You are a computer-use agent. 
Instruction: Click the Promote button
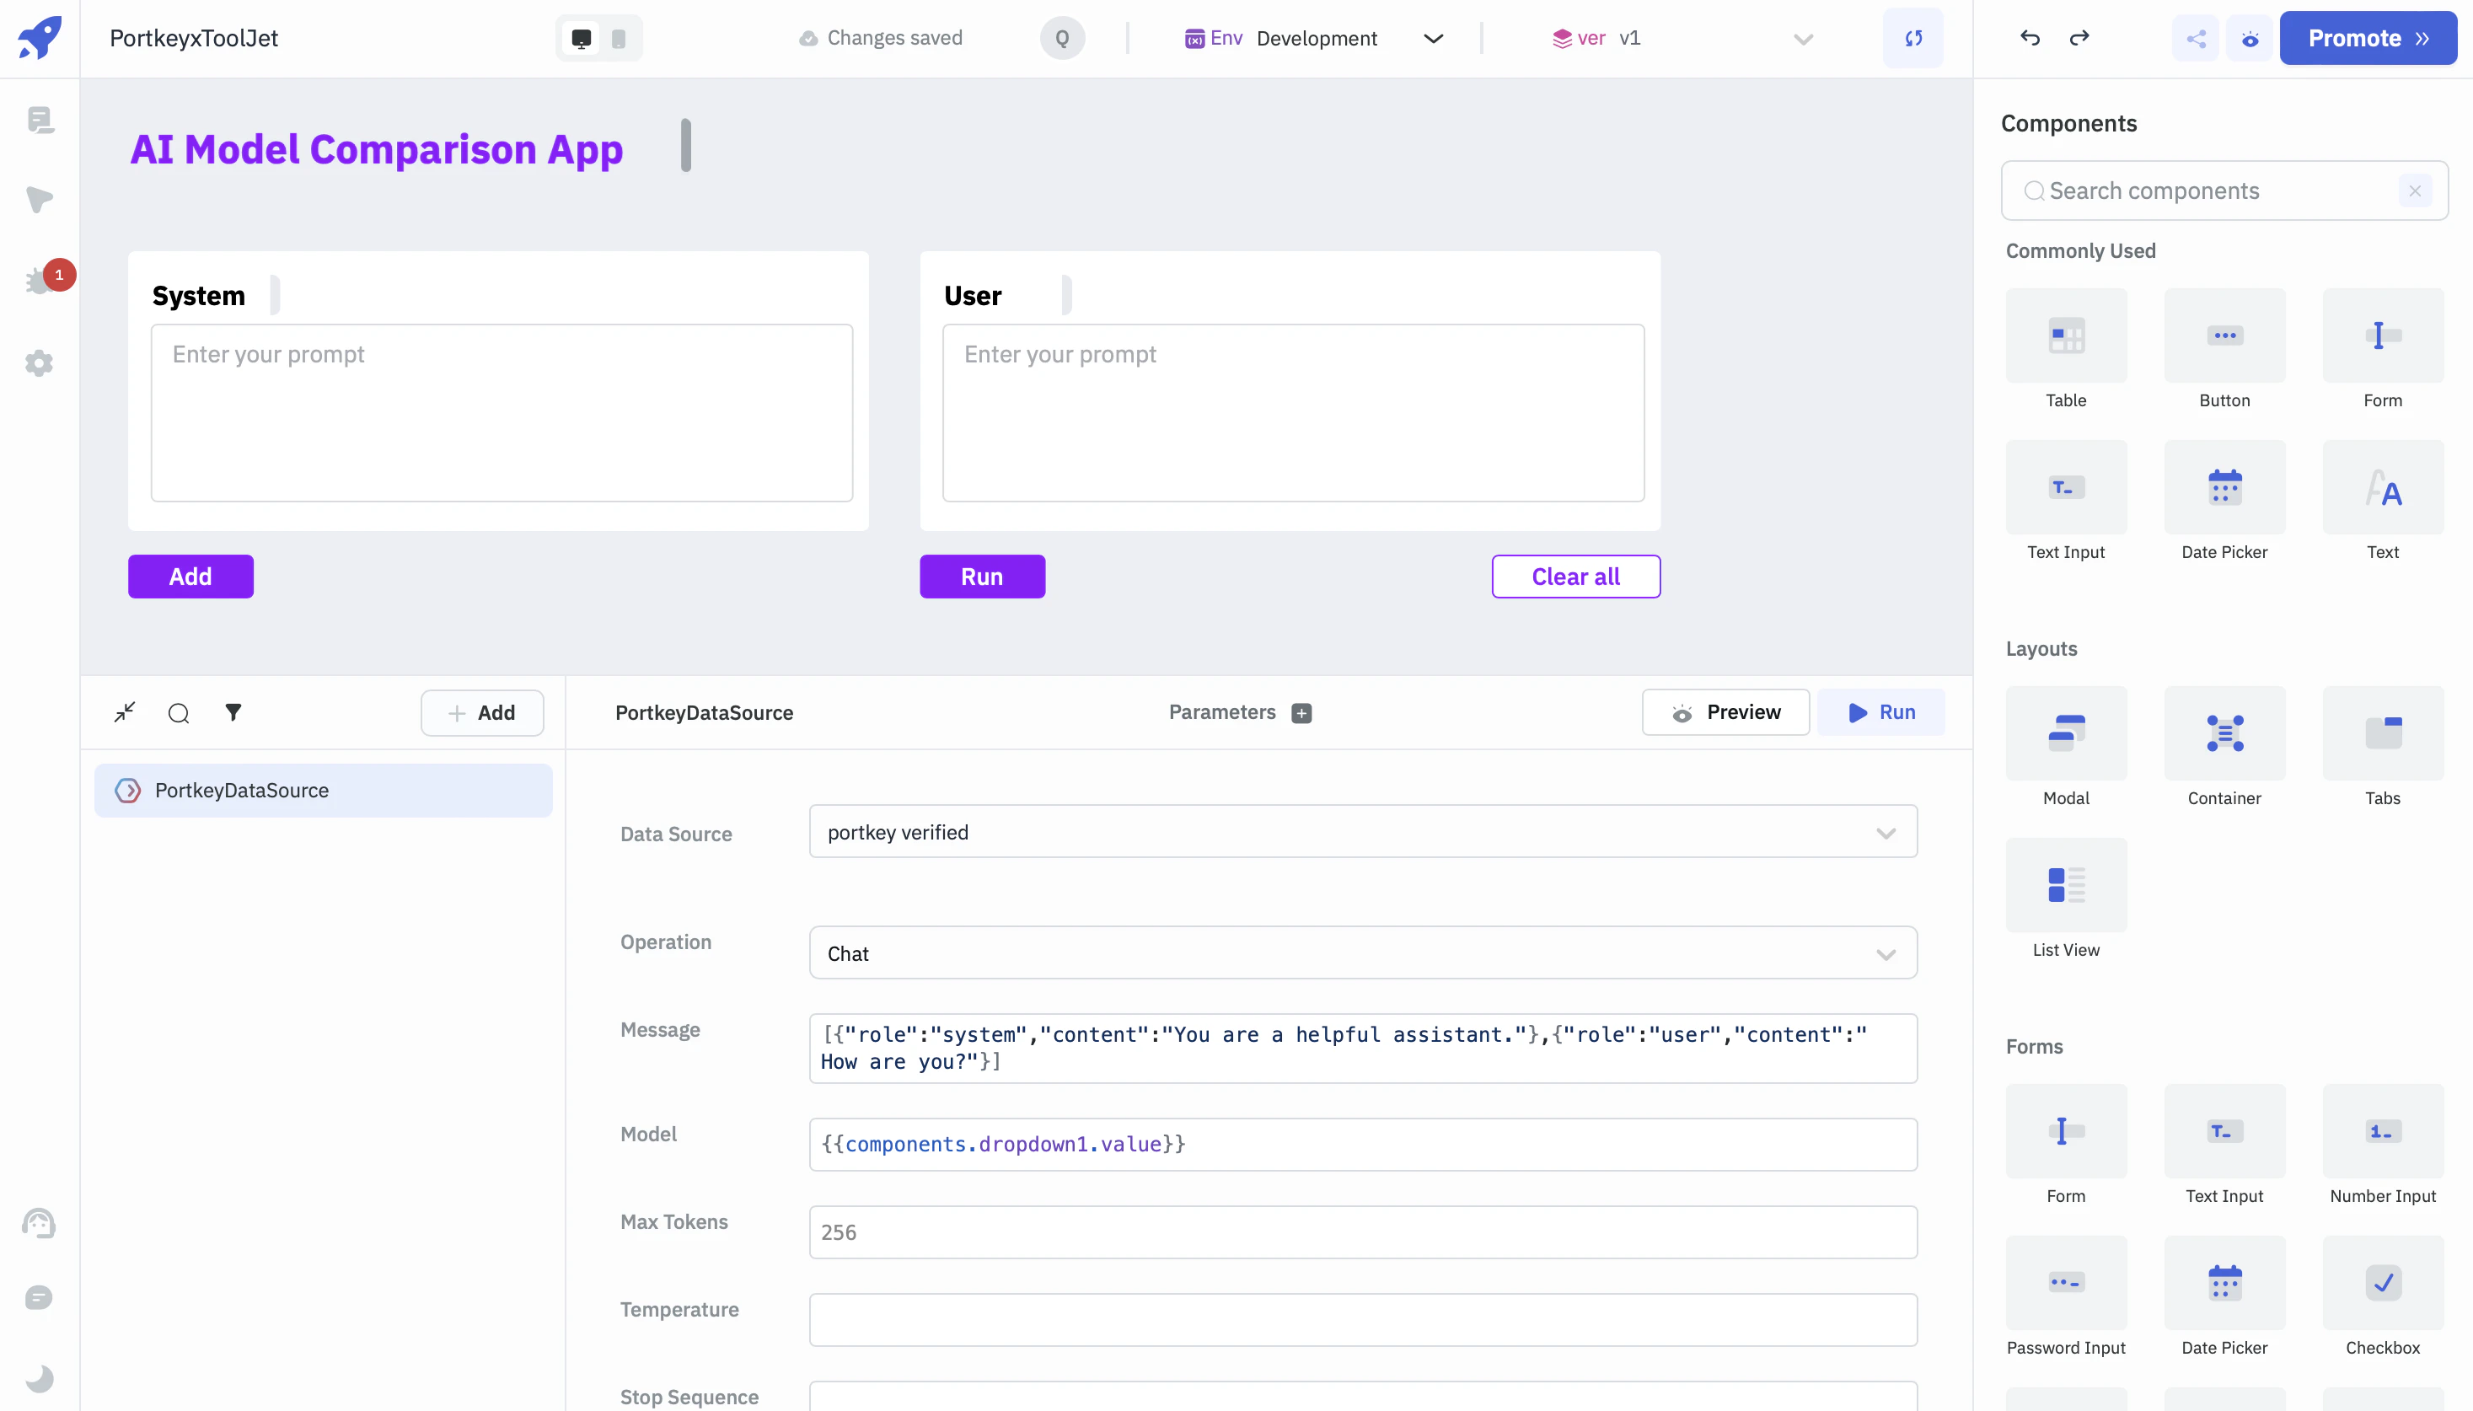tap(2368, 39)
